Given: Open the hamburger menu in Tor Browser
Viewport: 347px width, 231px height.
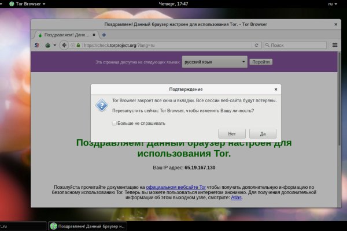Looking at the screenshot, I should (334, 45).
